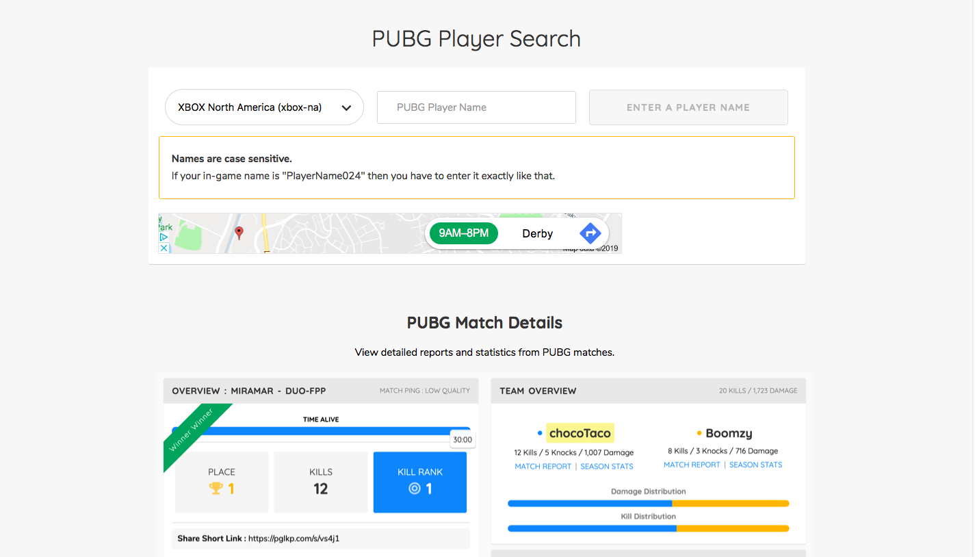Click the Damage Distribution bar
Screen dimensions: 975x557
pos(649,504)
